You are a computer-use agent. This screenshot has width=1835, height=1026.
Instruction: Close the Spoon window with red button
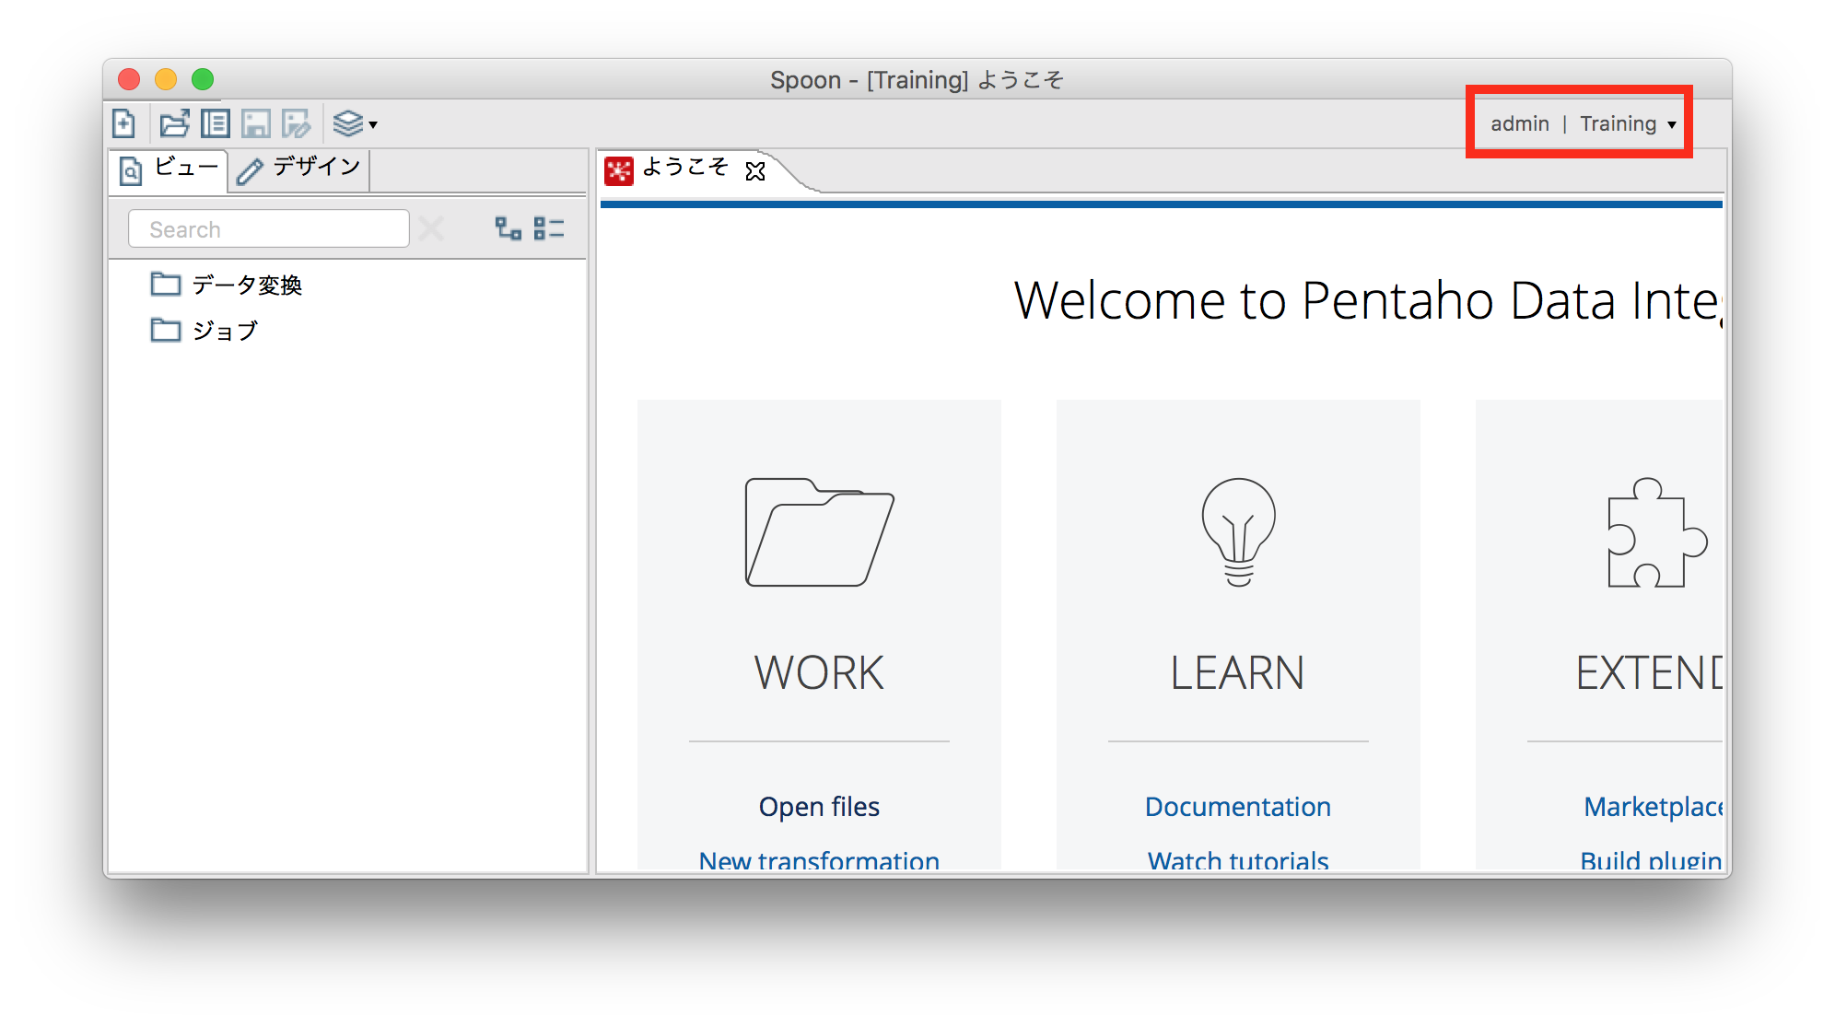(x=129, y=79)
